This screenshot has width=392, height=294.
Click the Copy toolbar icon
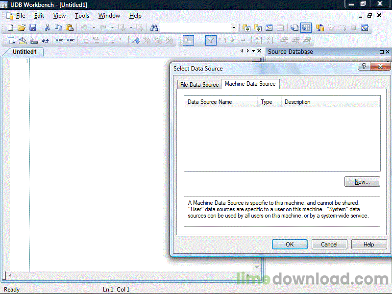58,27
